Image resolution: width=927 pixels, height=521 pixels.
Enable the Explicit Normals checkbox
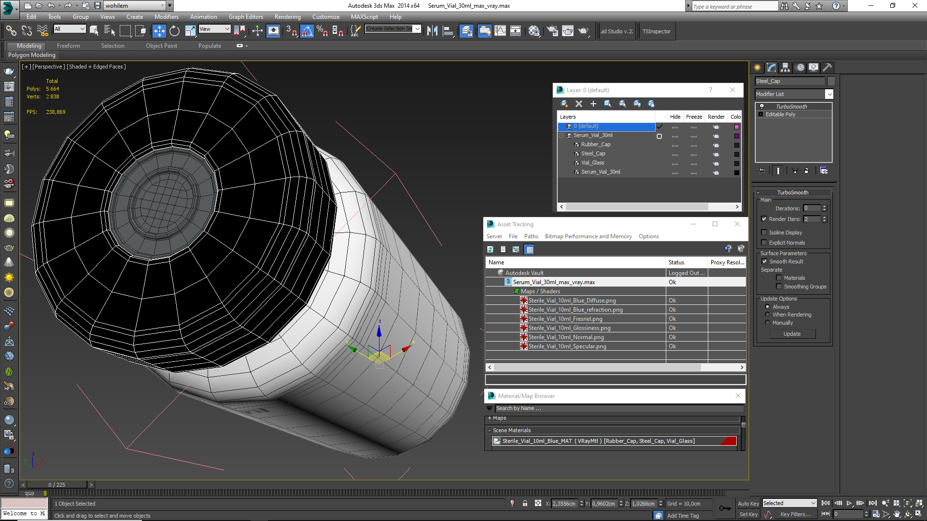click(764, 242)
